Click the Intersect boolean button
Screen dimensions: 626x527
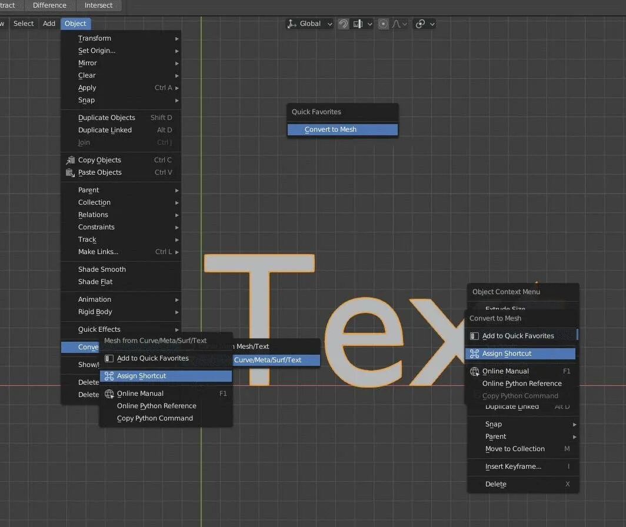tap(98, 5)
